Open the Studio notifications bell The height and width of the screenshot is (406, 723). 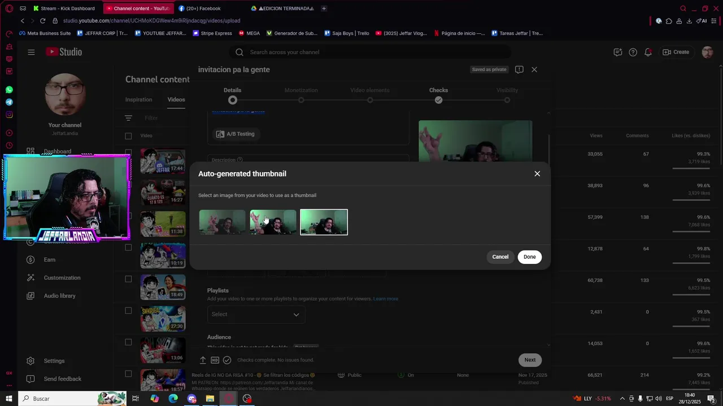pos(648,52)
